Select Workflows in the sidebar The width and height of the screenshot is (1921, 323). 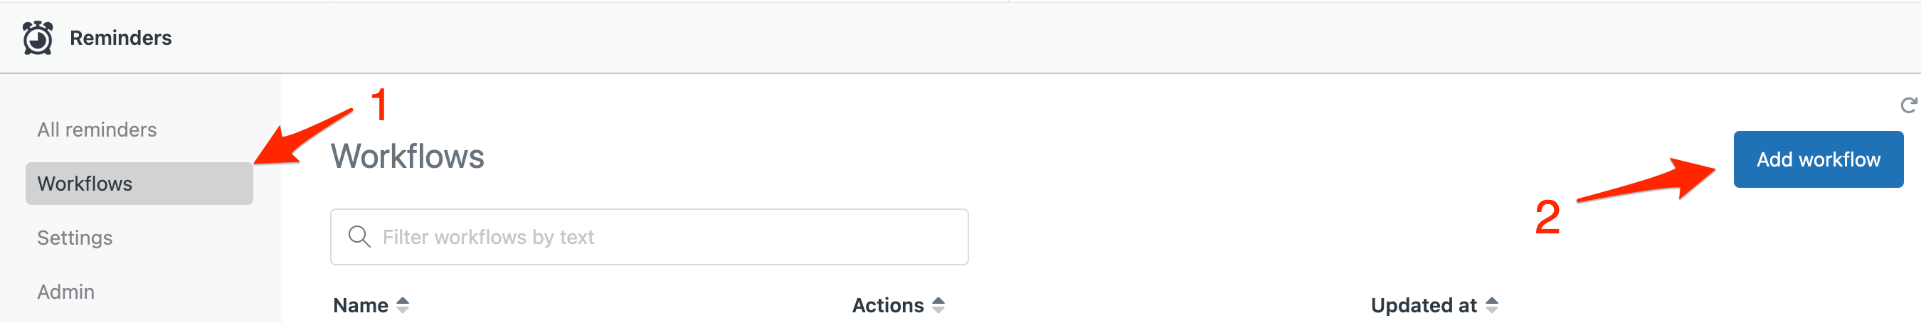139,184
